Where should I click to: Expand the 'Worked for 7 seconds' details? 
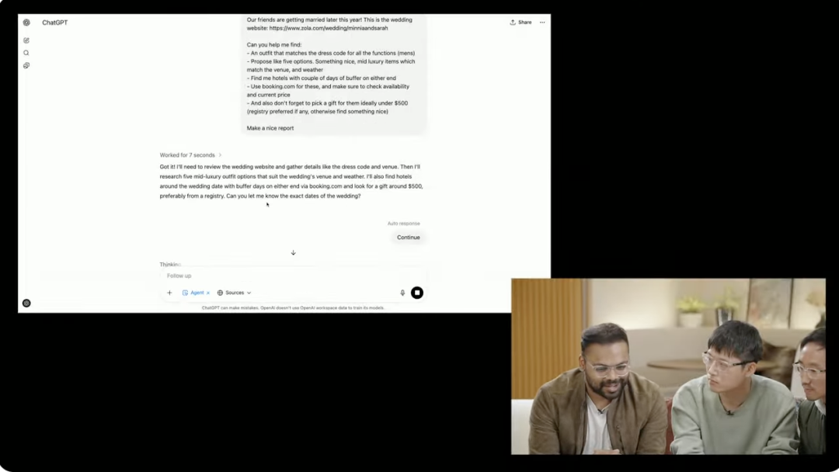click(190, 155)
